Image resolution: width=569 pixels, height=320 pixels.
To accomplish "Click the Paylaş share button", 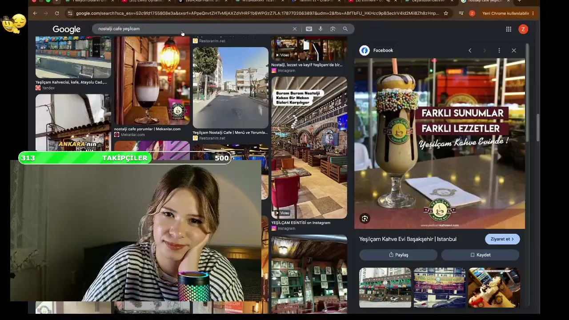I will [398, 255].
